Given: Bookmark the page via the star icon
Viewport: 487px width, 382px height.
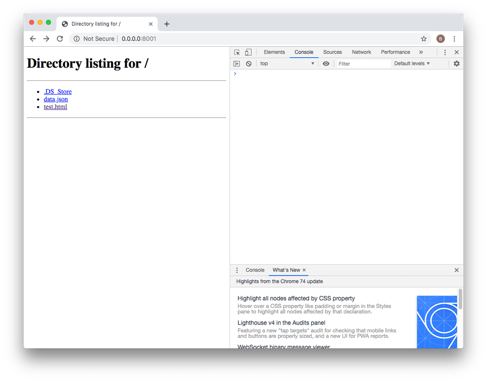Looking at the screenshot, I should pos(424,38).
